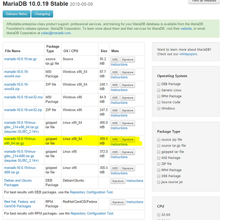Screen dimensions: 227x220
Task: Show MD5 for mariadb-10.0.19.tar.gz
Action: [x=115, y=60]
